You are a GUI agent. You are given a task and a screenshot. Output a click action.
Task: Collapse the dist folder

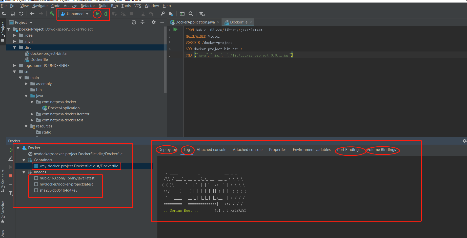pyautogui.click(x=14, y=47)
